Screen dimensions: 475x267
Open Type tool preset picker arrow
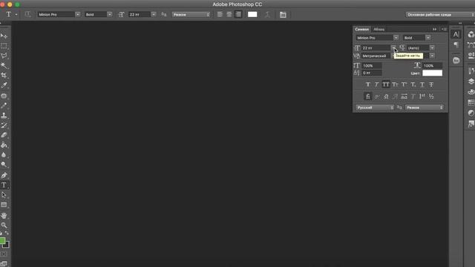click(16, 15)
